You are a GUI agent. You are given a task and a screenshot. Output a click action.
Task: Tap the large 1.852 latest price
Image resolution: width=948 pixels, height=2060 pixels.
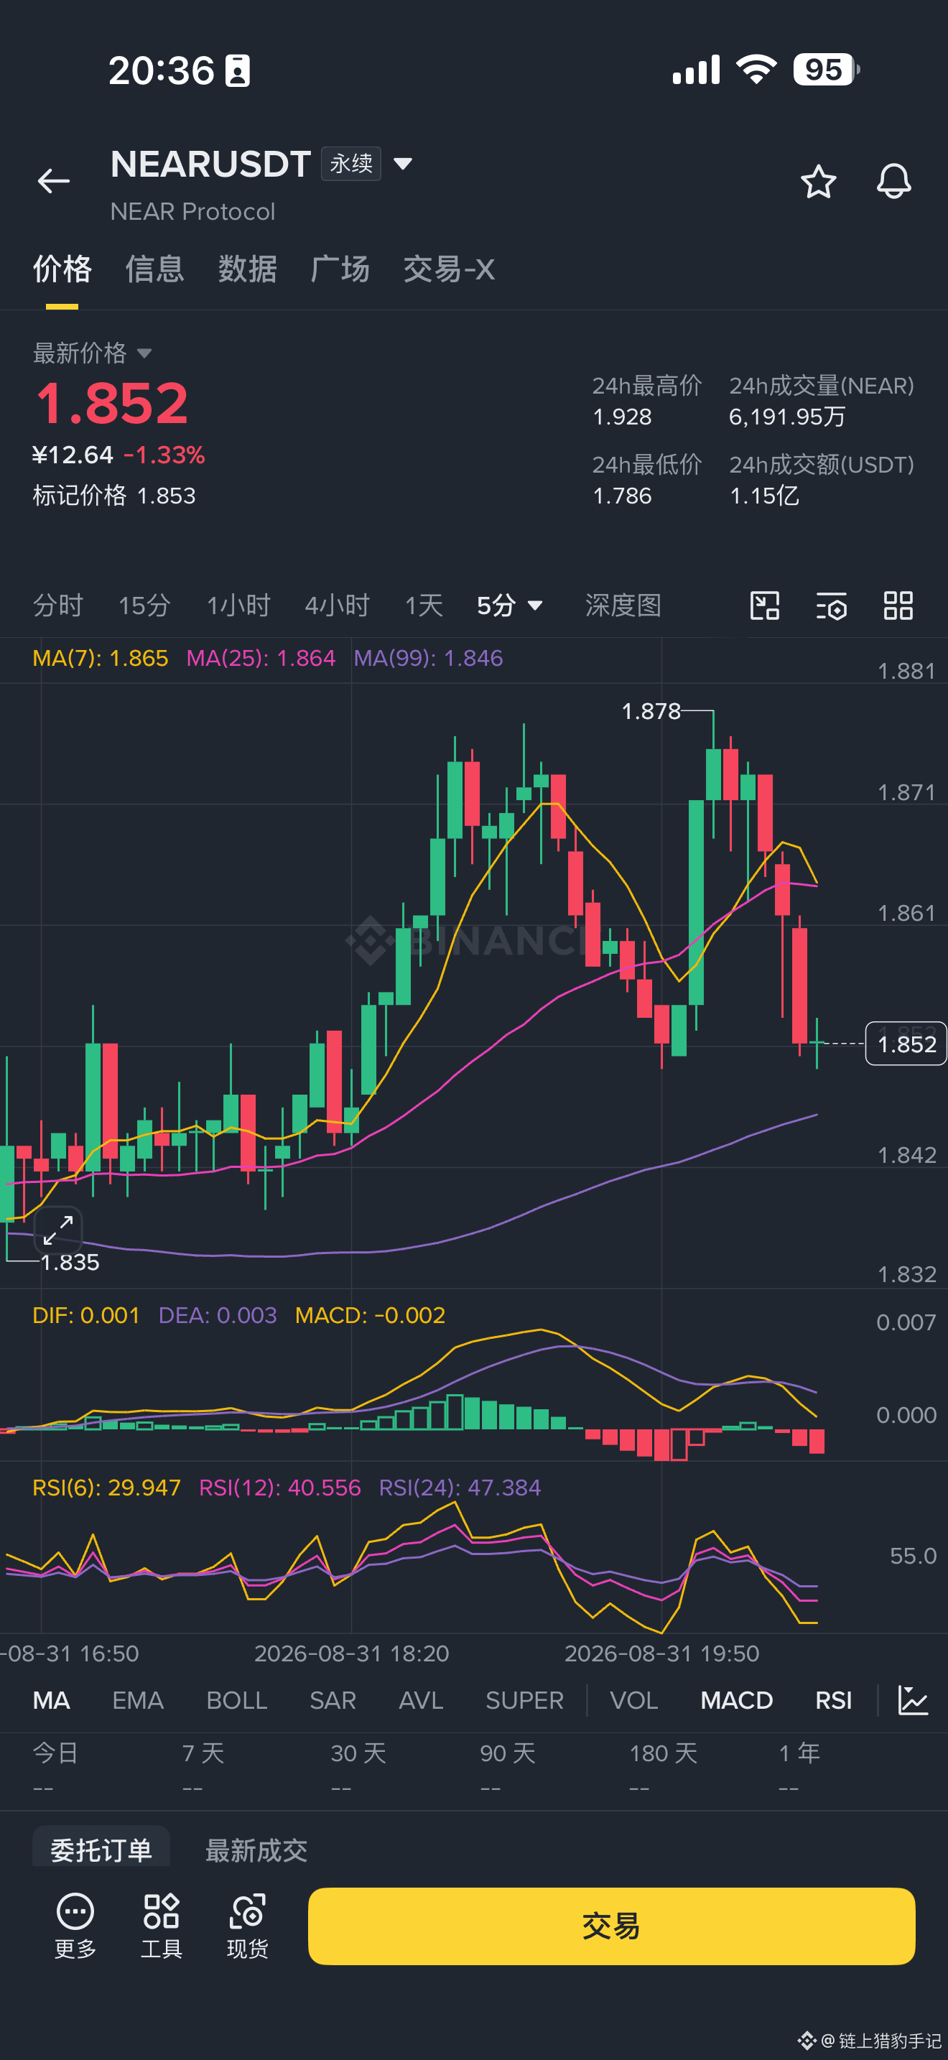point(112,402)
